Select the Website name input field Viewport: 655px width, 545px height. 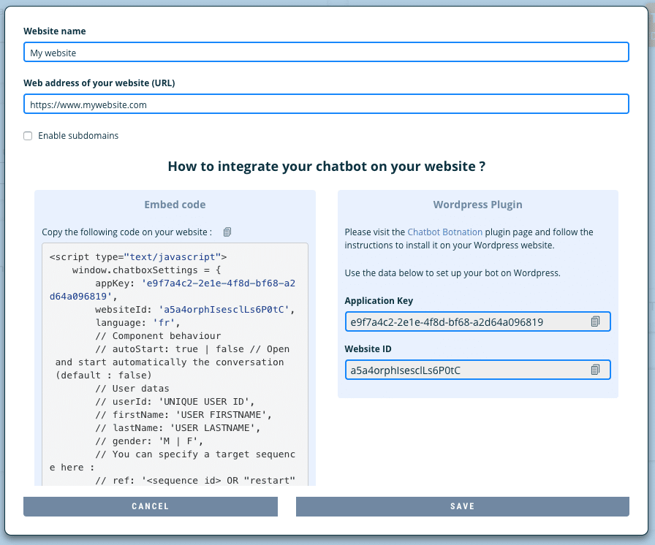pyautogui.click(x=326, y=52)
